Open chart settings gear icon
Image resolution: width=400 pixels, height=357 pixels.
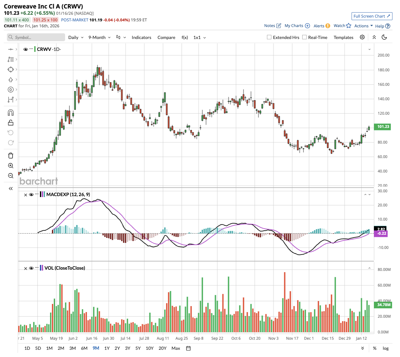[x=362, y=37]
